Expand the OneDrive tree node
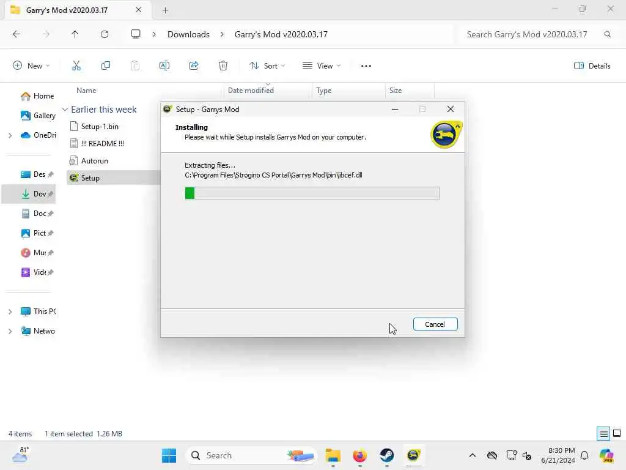 point(10,135)
